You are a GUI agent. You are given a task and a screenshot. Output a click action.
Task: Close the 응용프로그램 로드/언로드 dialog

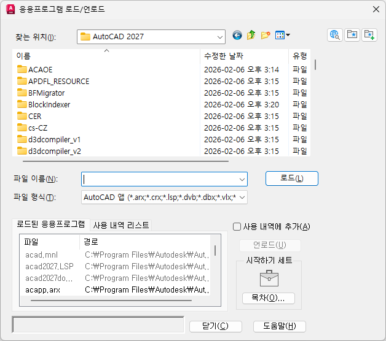[x=376, y=9]
